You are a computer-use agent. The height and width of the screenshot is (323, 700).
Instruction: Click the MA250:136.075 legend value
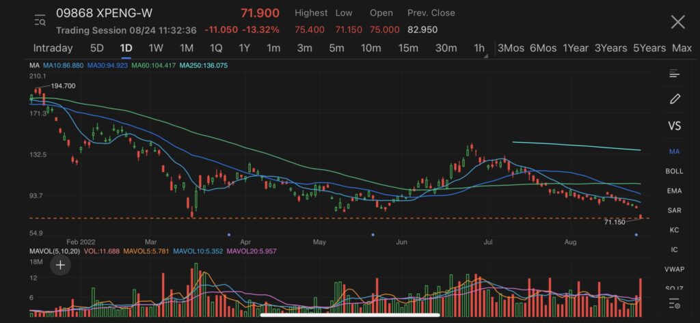coord(204,66)
